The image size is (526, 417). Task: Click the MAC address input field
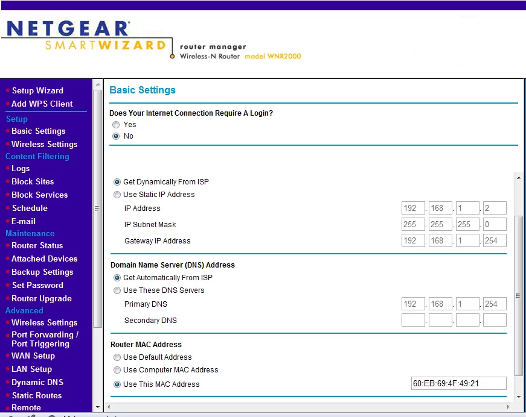pyautogui.click(x=458, y=383)
